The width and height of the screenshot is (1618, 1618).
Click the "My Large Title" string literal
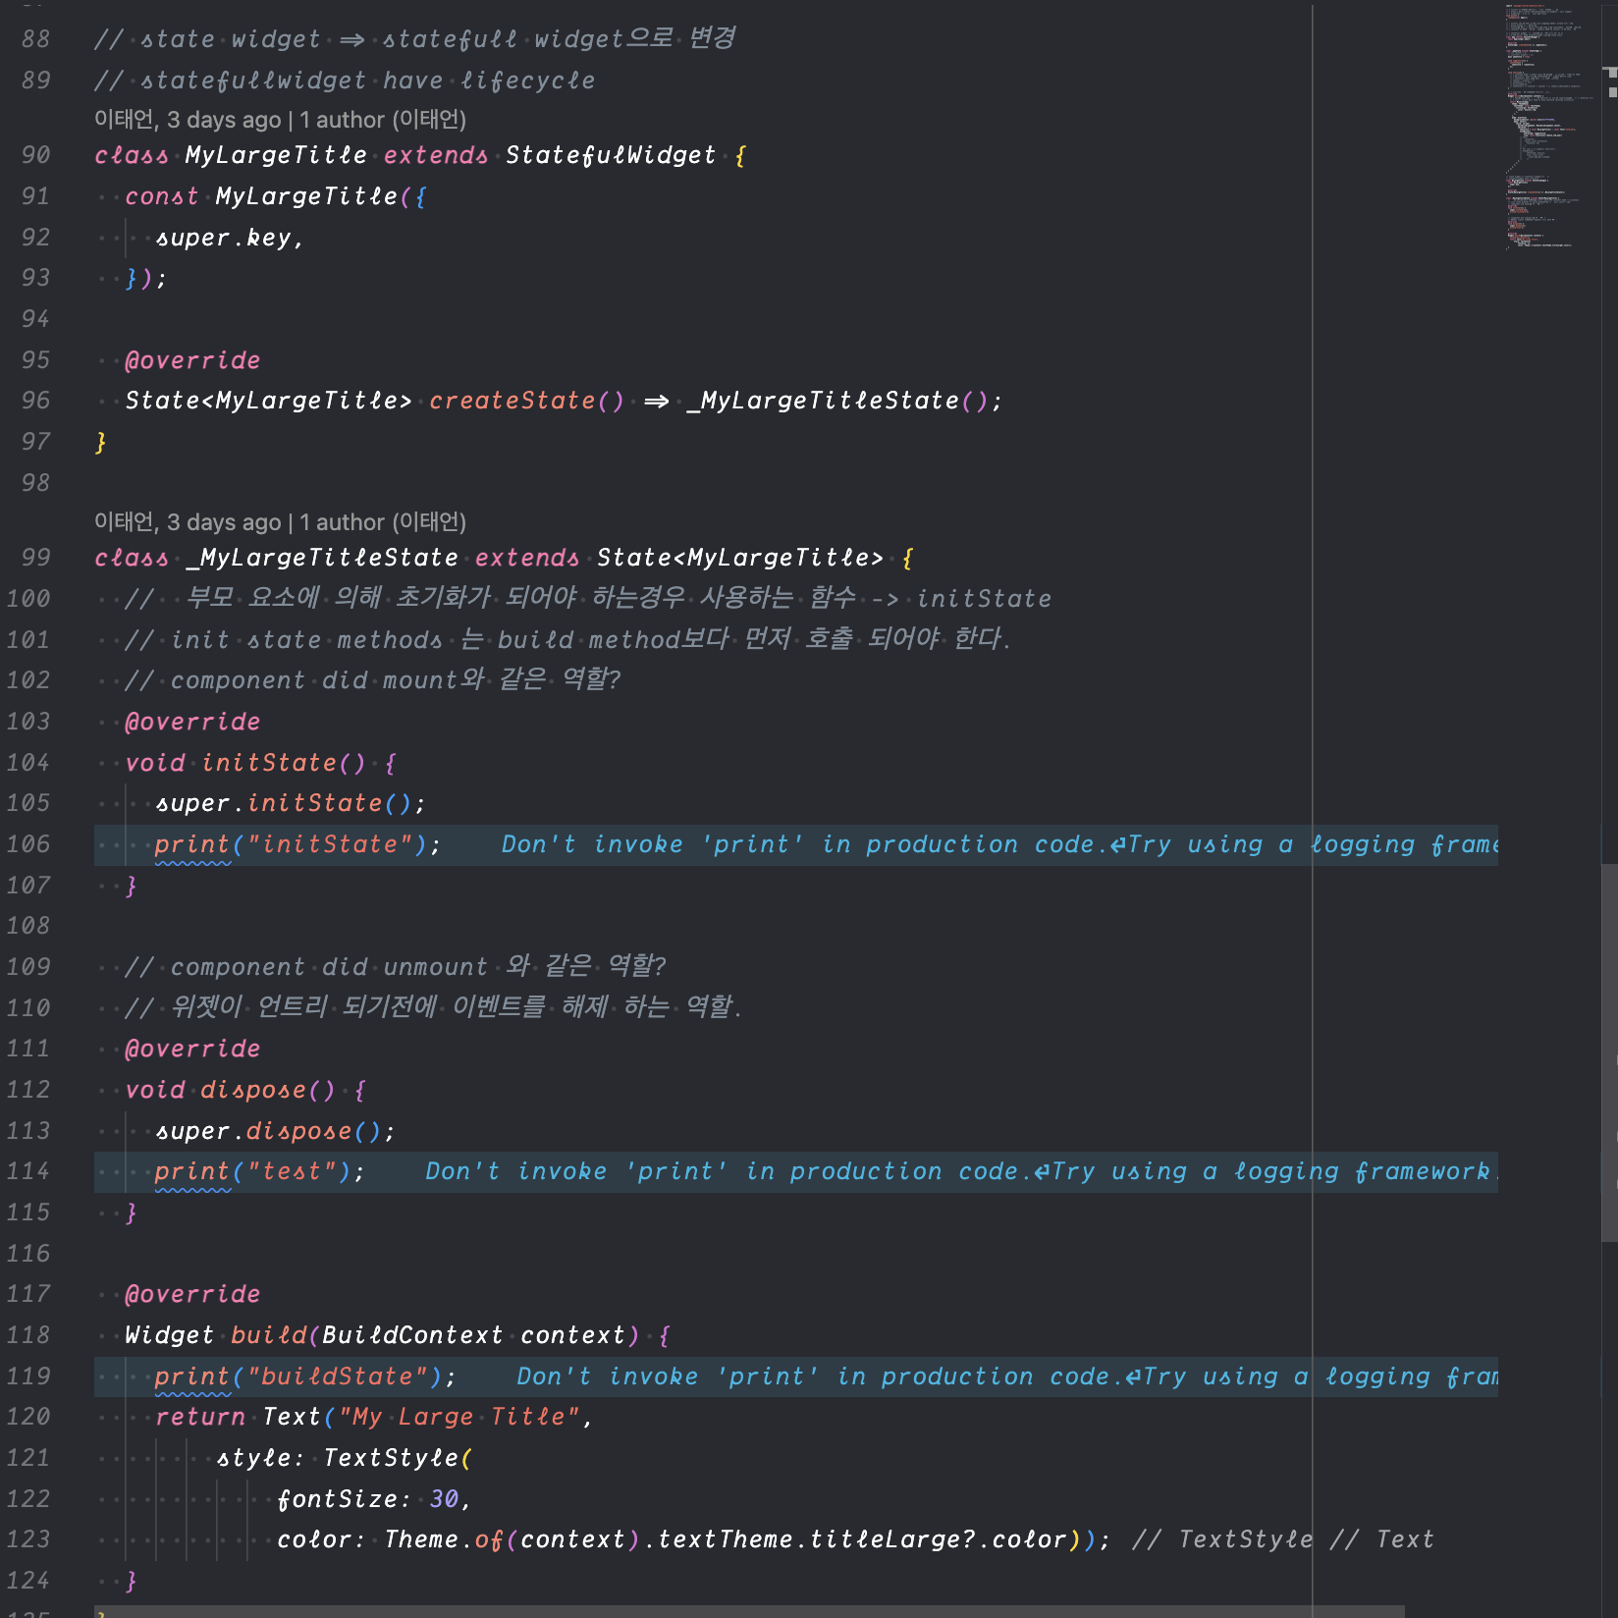pyautogui.click(x=458, y=1417)
